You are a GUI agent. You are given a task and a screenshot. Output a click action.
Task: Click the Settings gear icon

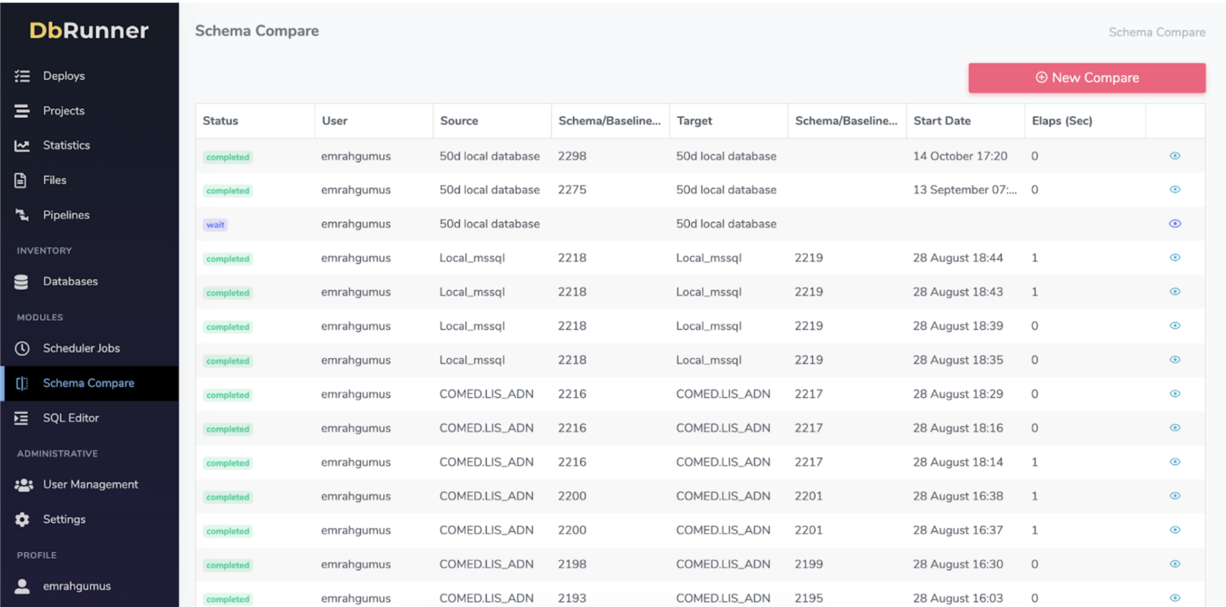[x=22, y=520]
